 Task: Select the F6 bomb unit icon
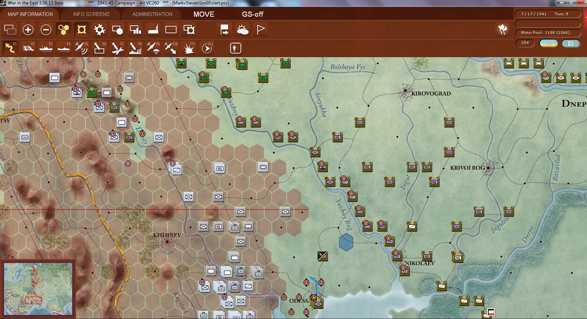tap(99, 48)
